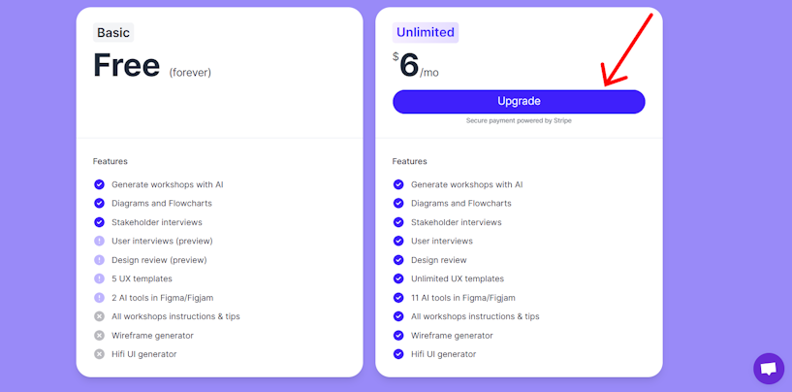Click the preview icon beside Design review (preview)
792x392 pixels.
tap(99, 260)
